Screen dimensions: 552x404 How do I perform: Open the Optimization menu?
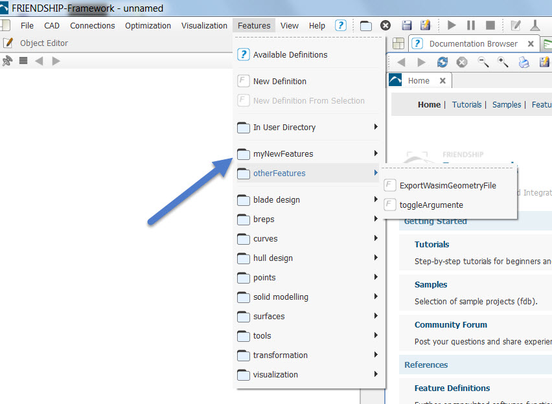(x=148, y=26)
